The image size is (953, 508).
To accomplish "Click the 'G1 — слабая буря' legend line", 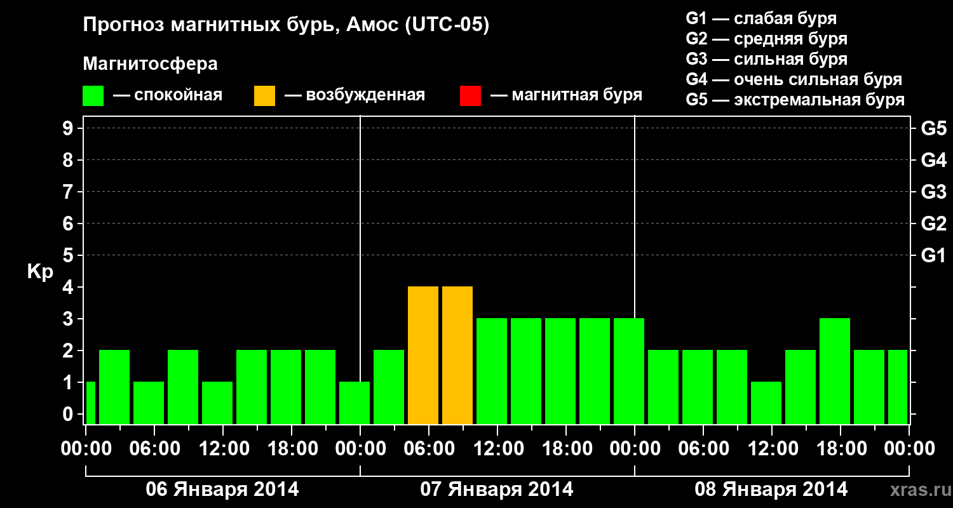I will click(761, 18).
